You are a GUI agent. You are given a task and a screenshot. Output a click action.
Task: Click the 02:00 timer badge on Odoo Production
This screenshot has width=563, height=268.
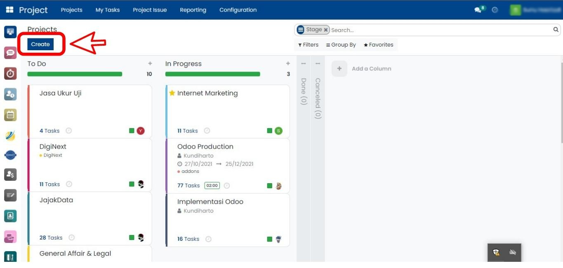tap(212, 186)
